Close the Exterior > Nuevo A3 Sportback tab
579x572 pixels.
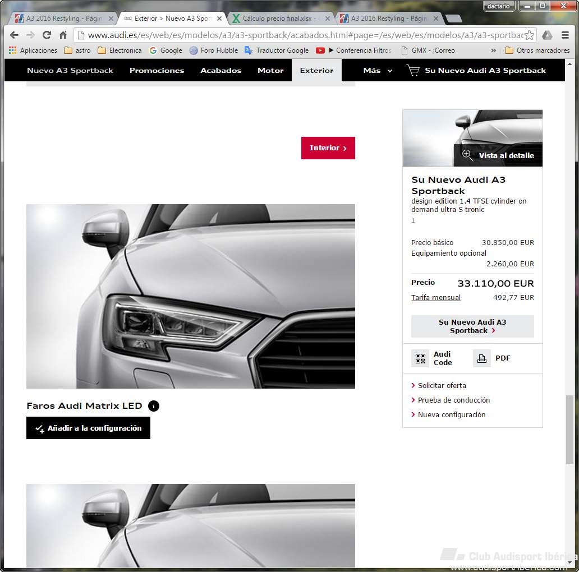[x=219, y=19]
